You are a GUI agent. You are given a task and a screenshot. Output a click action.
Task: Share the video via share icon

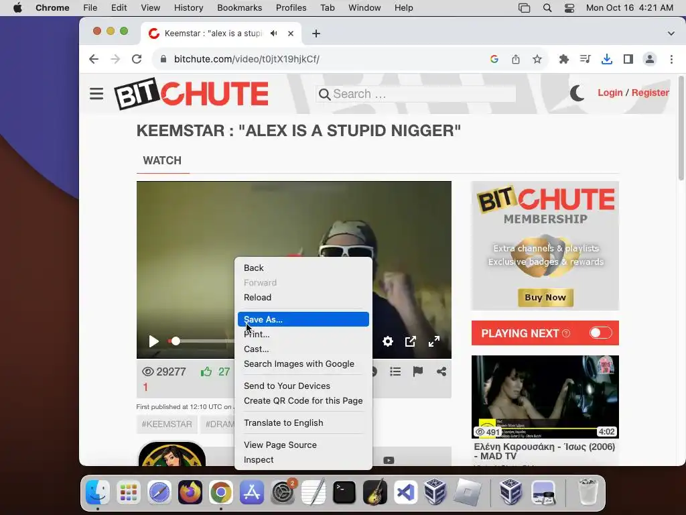pos(441,371)
